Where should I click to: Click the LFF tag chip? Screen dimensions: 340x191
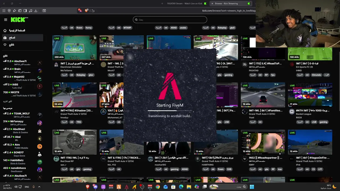pyautogui.click(x=320, y=169)
